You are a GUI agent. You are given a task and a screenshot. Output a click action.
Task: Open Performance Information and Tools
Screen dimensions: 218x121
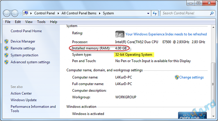point(33,109)
